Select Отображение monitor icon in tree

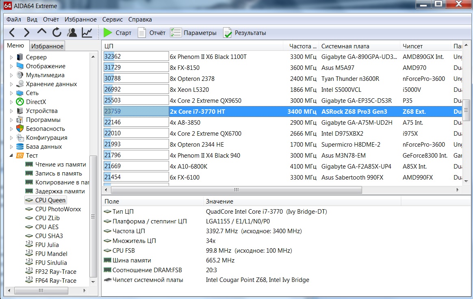point(20,66)
